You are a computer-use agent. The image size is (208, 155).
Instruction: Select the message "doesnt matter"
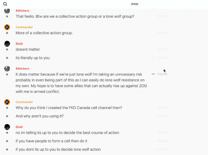(28, 49)
